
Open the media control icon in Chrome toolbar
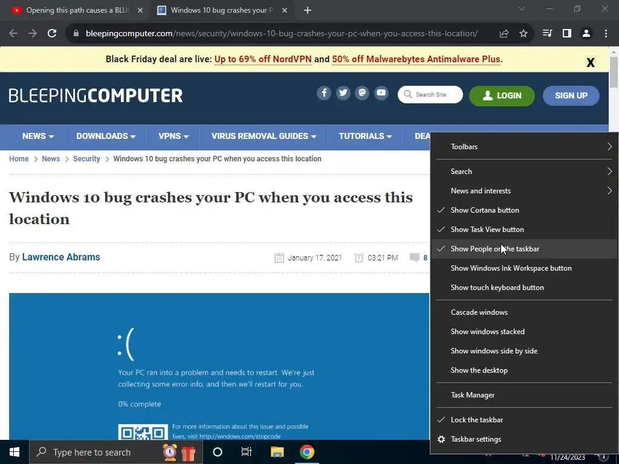pos(547,34)
